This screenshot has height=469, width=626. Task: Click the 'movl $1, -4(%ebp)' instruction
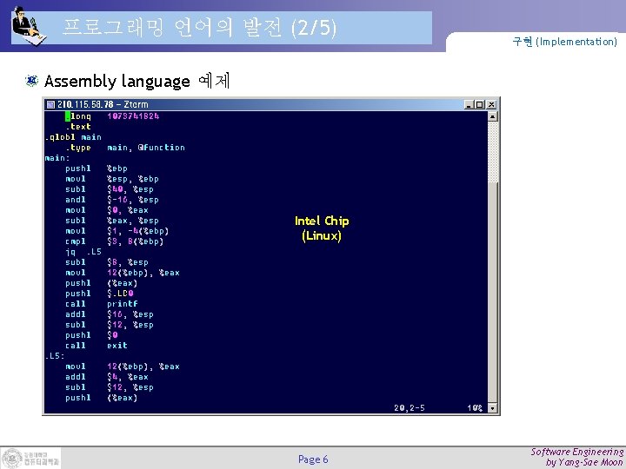(117, 231)
